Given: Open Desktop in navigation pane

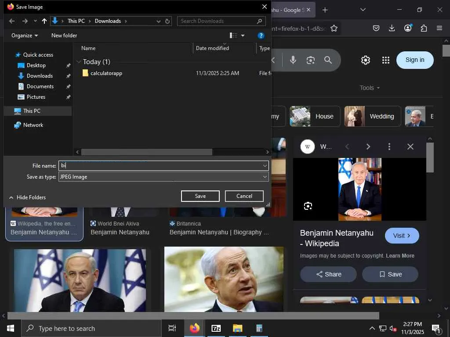Looking at the screenshot, I should tap(36, 65).
